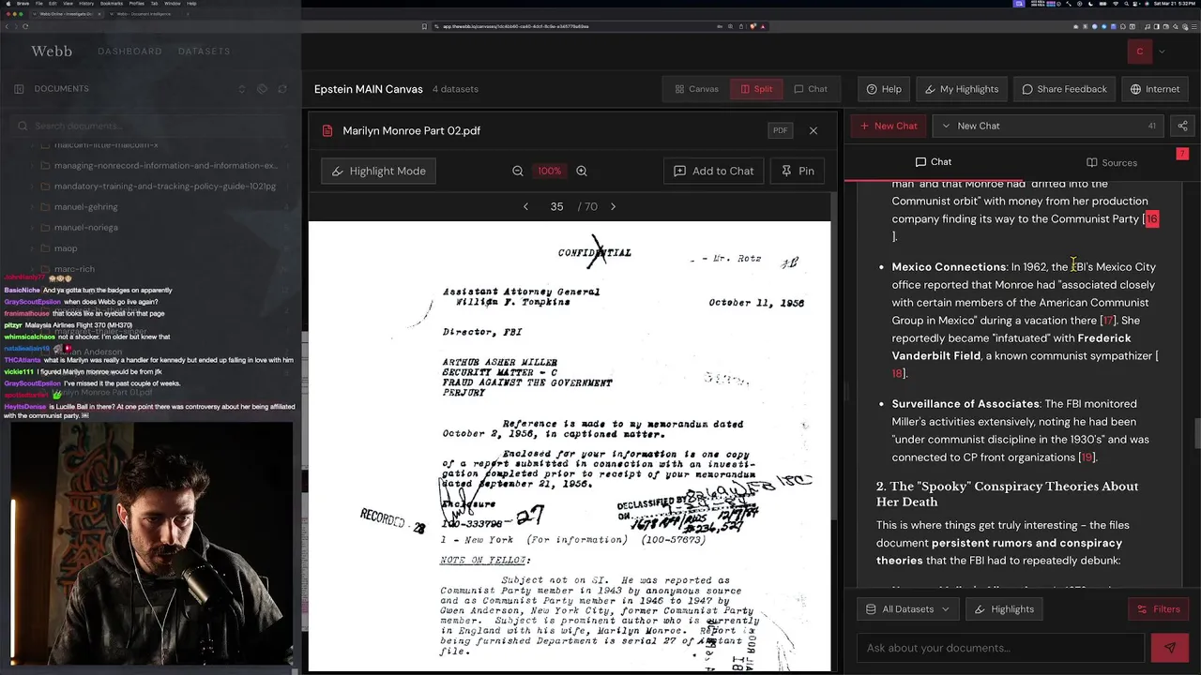
Task: Click the red notification badge showing 7
Action: 1182,154
